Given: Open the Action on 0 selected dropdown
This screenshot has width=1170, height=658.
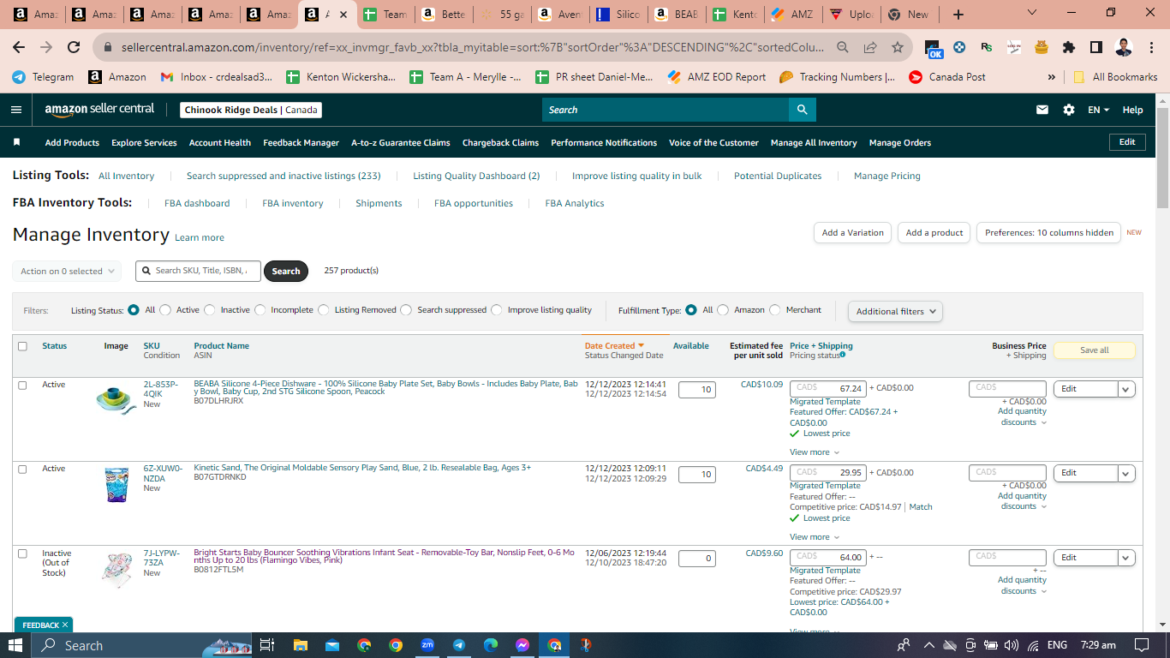Looking at the screenshot, I should tap(67, 271).
